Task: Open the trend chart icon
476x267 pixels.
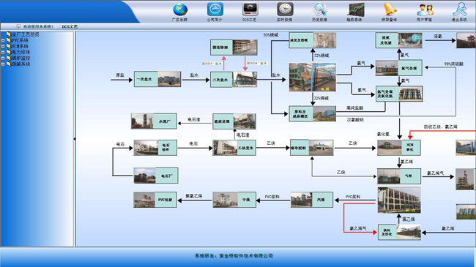Action: (x=356, y=9)
